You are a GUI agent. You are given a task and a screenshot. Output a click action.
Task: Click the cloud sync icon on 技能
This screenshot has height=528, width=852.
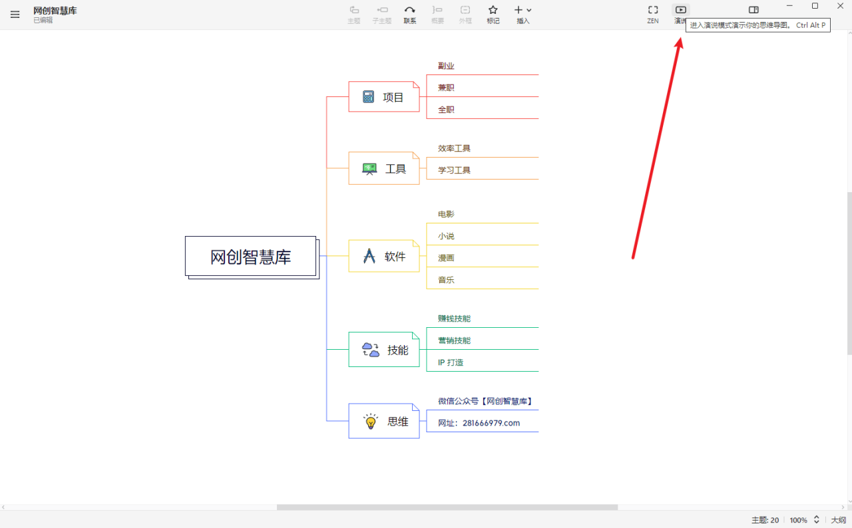click(371, 350)
